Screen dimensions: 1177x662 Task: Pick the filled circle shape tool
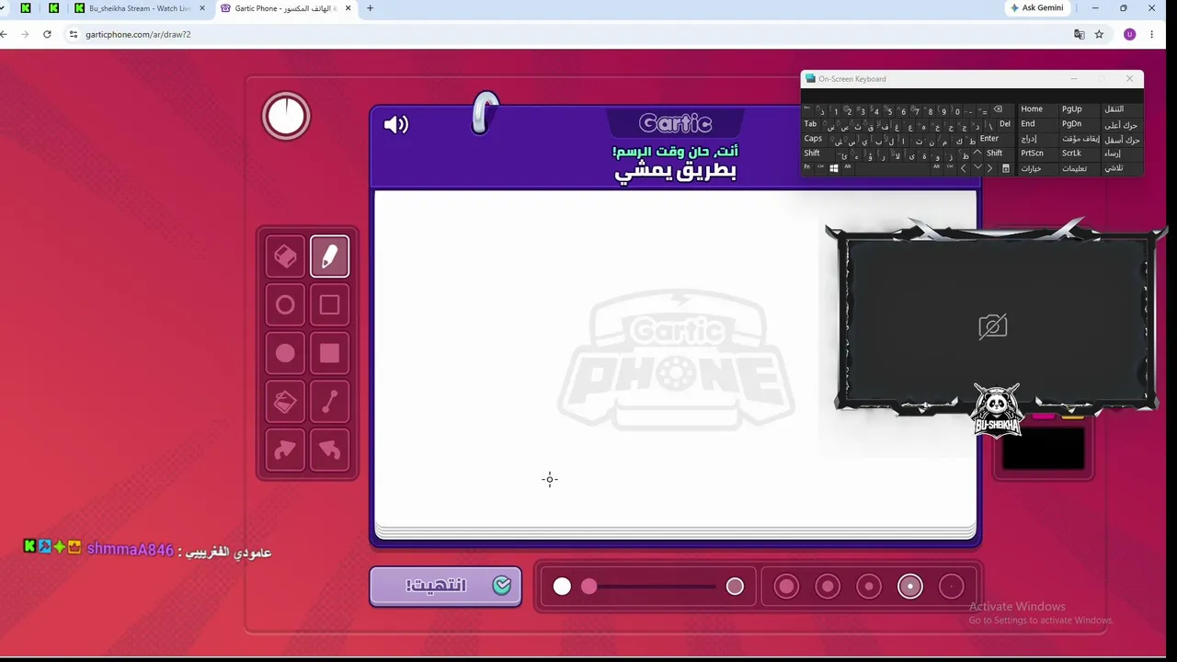[x=285, y=353]
